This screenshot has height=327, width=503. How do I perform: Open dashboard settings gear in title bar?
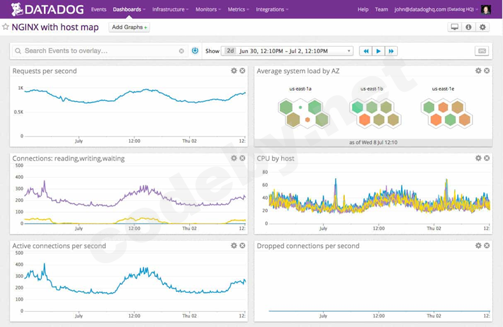483,27
